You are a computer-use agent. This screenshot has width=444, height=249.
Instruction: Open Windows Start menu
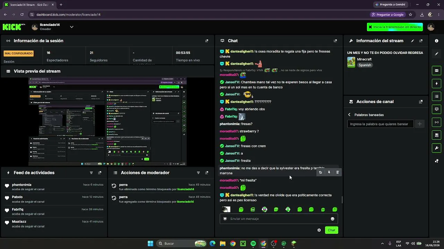[150, 243]
